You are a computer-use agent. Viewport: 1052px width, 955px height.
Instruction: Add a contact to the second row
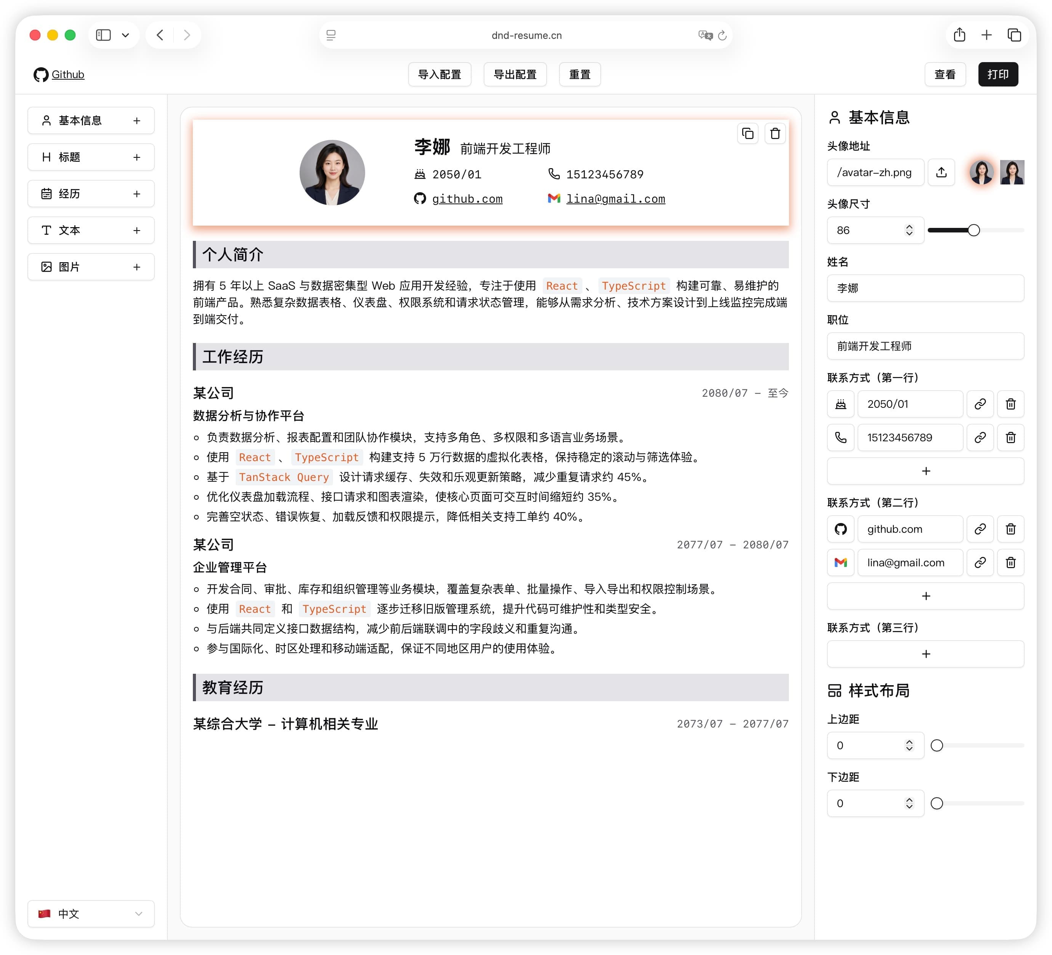[926, 596]
